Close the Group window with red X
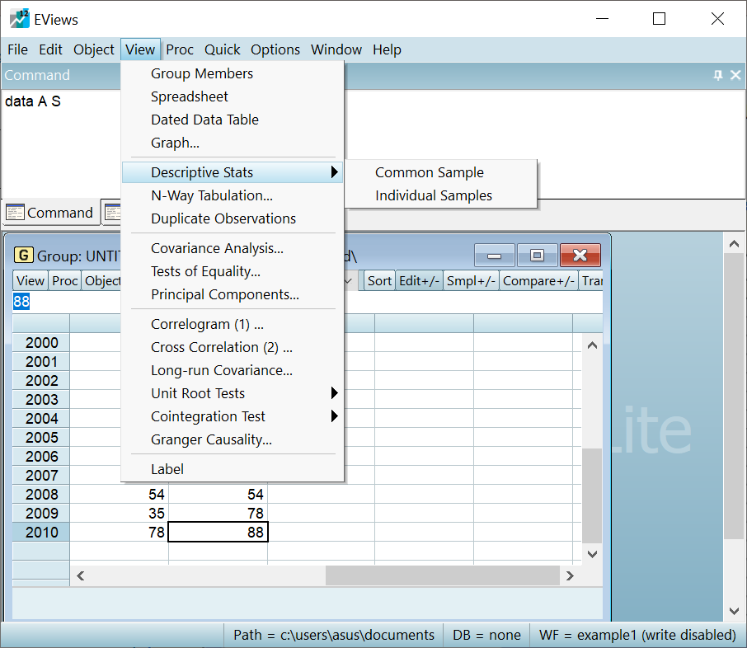This screenshot has height=648, width=747. click(x=580, y=256)
